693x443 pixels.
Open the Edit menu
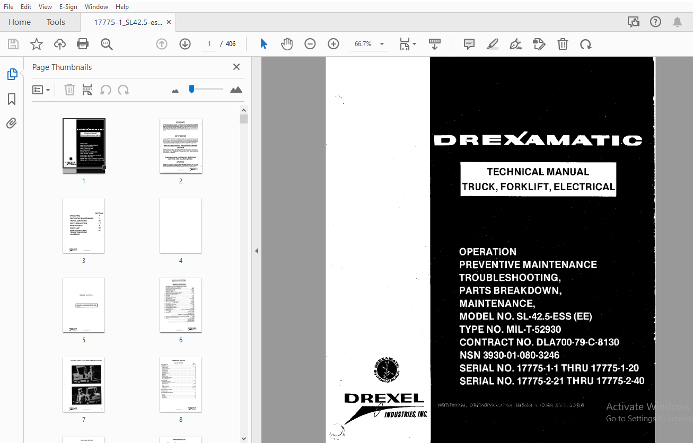pos(26,6)
